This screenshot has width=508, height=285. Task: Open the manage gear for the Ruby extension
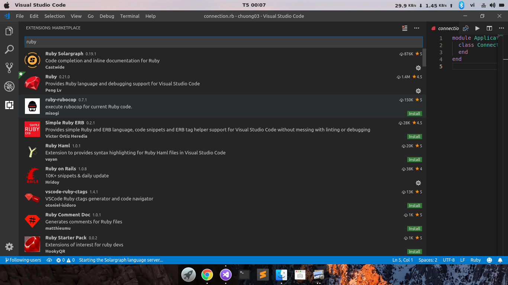point(418,91)
